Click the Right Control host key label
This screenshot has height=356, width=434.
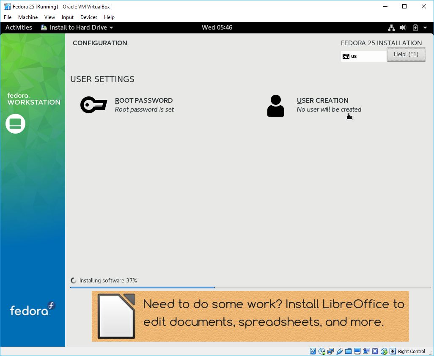pyautogui.click(x=411, y=351)
